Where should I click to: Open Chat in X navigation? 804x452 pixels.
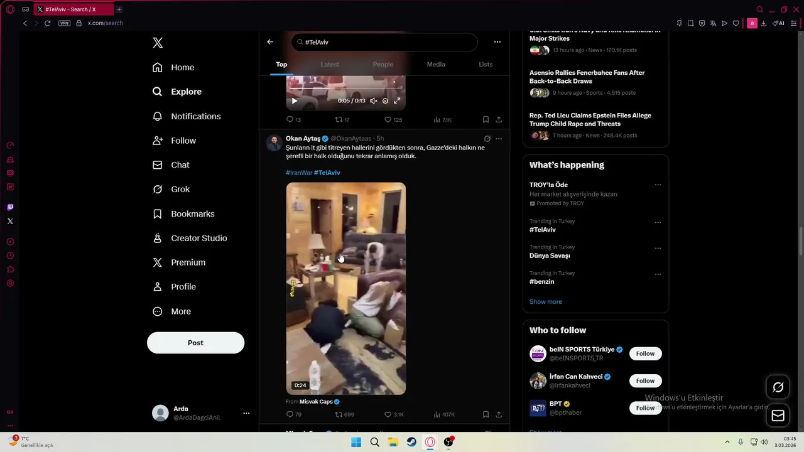tap(171, 165)
